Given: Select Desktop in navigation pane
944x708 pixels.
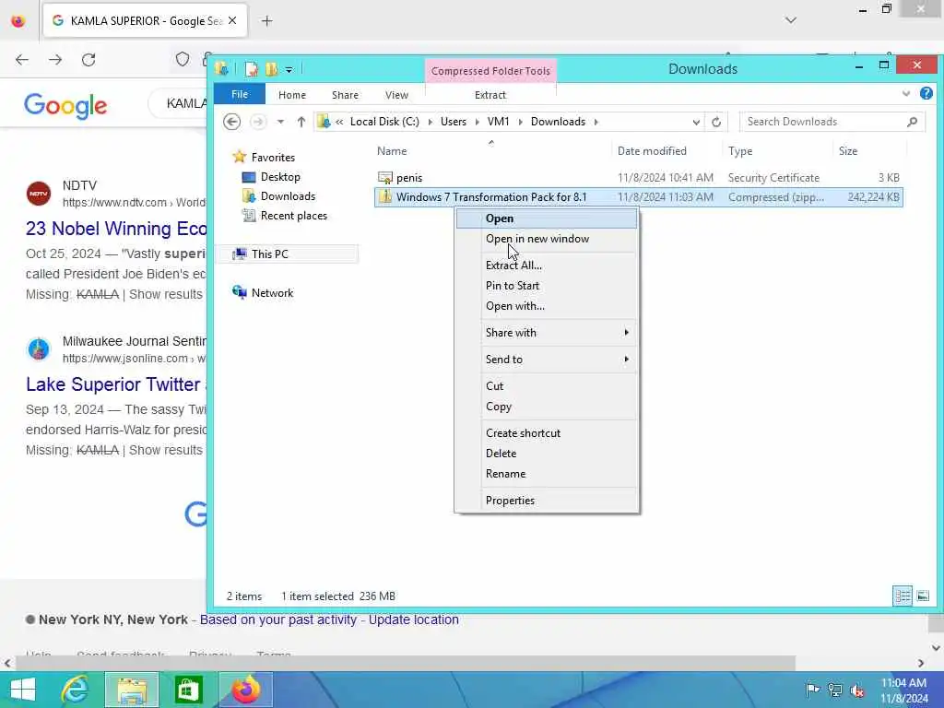Looking at the screenshot, I should tap(280, 177).
